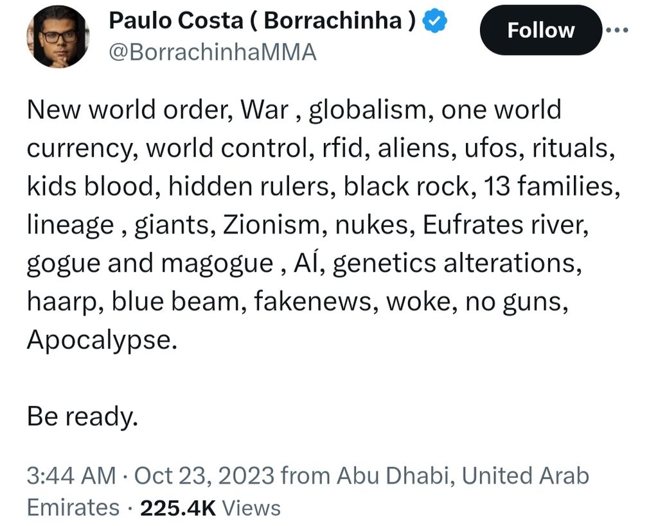Image resolution: width=658 pixels, height=526 pixels.
Task: Open the 225.4K view count
Action: [x=177, y=508]
